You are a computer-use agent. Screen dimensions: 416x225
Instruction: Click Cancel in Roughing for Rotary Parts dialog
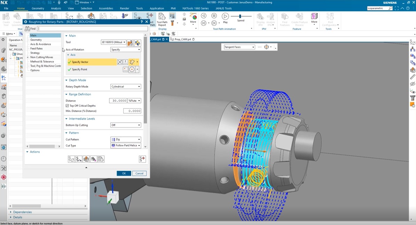(139, 173)
